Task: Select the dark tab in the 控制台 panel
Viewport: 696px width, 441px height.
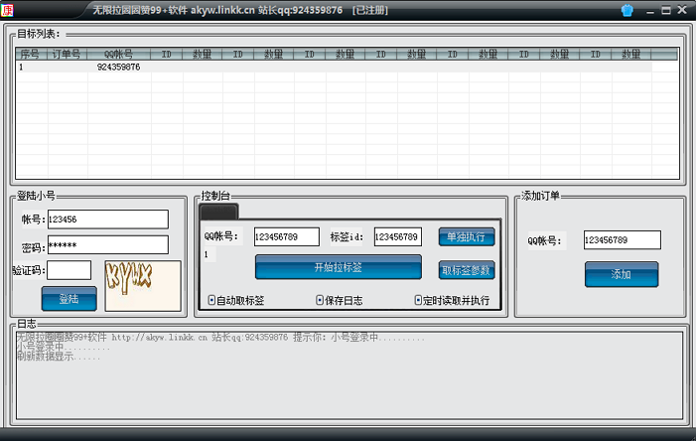Action: pos(218,212)
